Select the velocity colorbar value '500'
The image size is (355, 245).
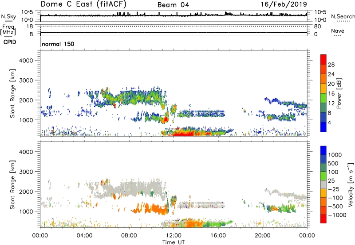point(334,164)
